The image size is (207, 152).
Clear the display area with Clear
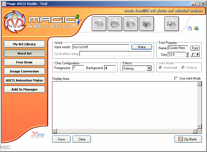click(x=82, y=139)
